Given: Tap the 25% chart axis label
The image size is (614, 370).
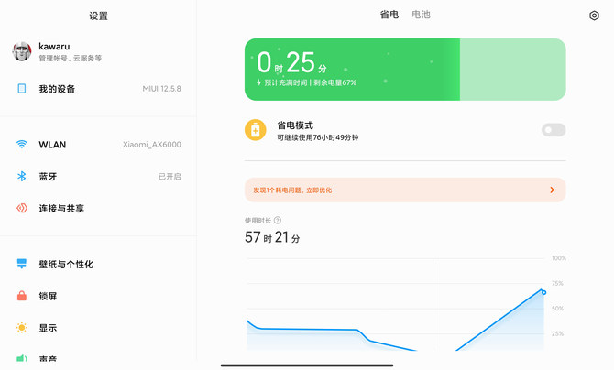Looking at the screenshot, I should (x=557, y=333).
